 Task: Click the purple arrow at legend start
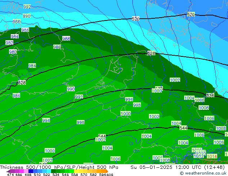tap(8, 171)
